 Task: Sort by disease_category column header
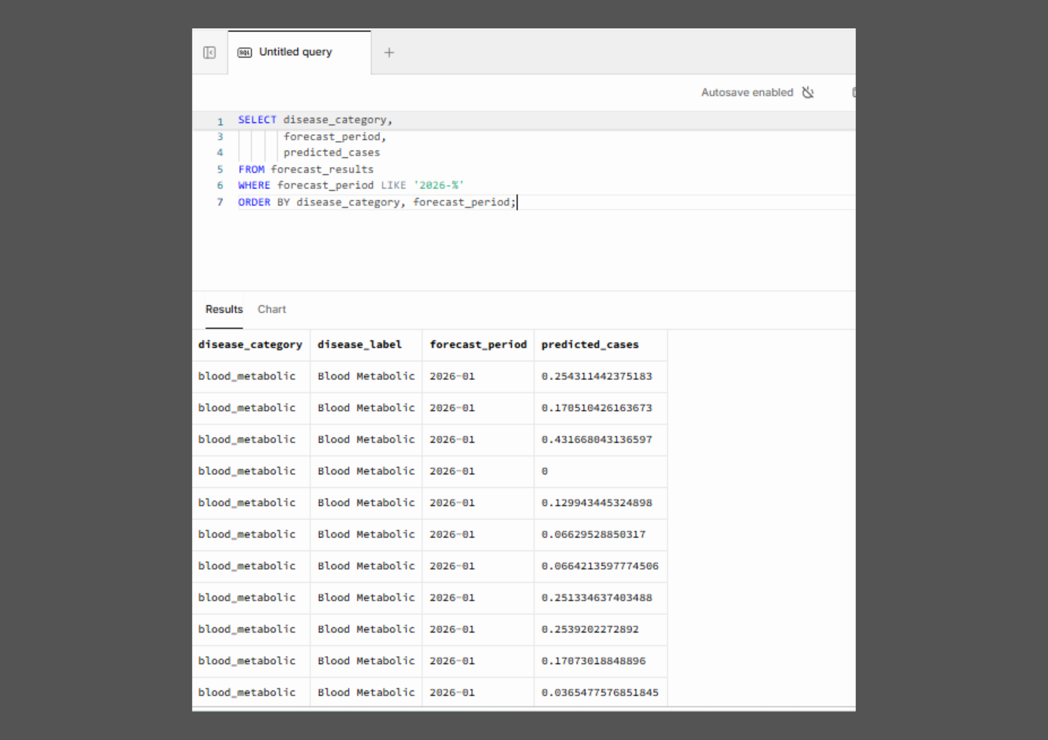pyautogui.click(x=250, y=345)
